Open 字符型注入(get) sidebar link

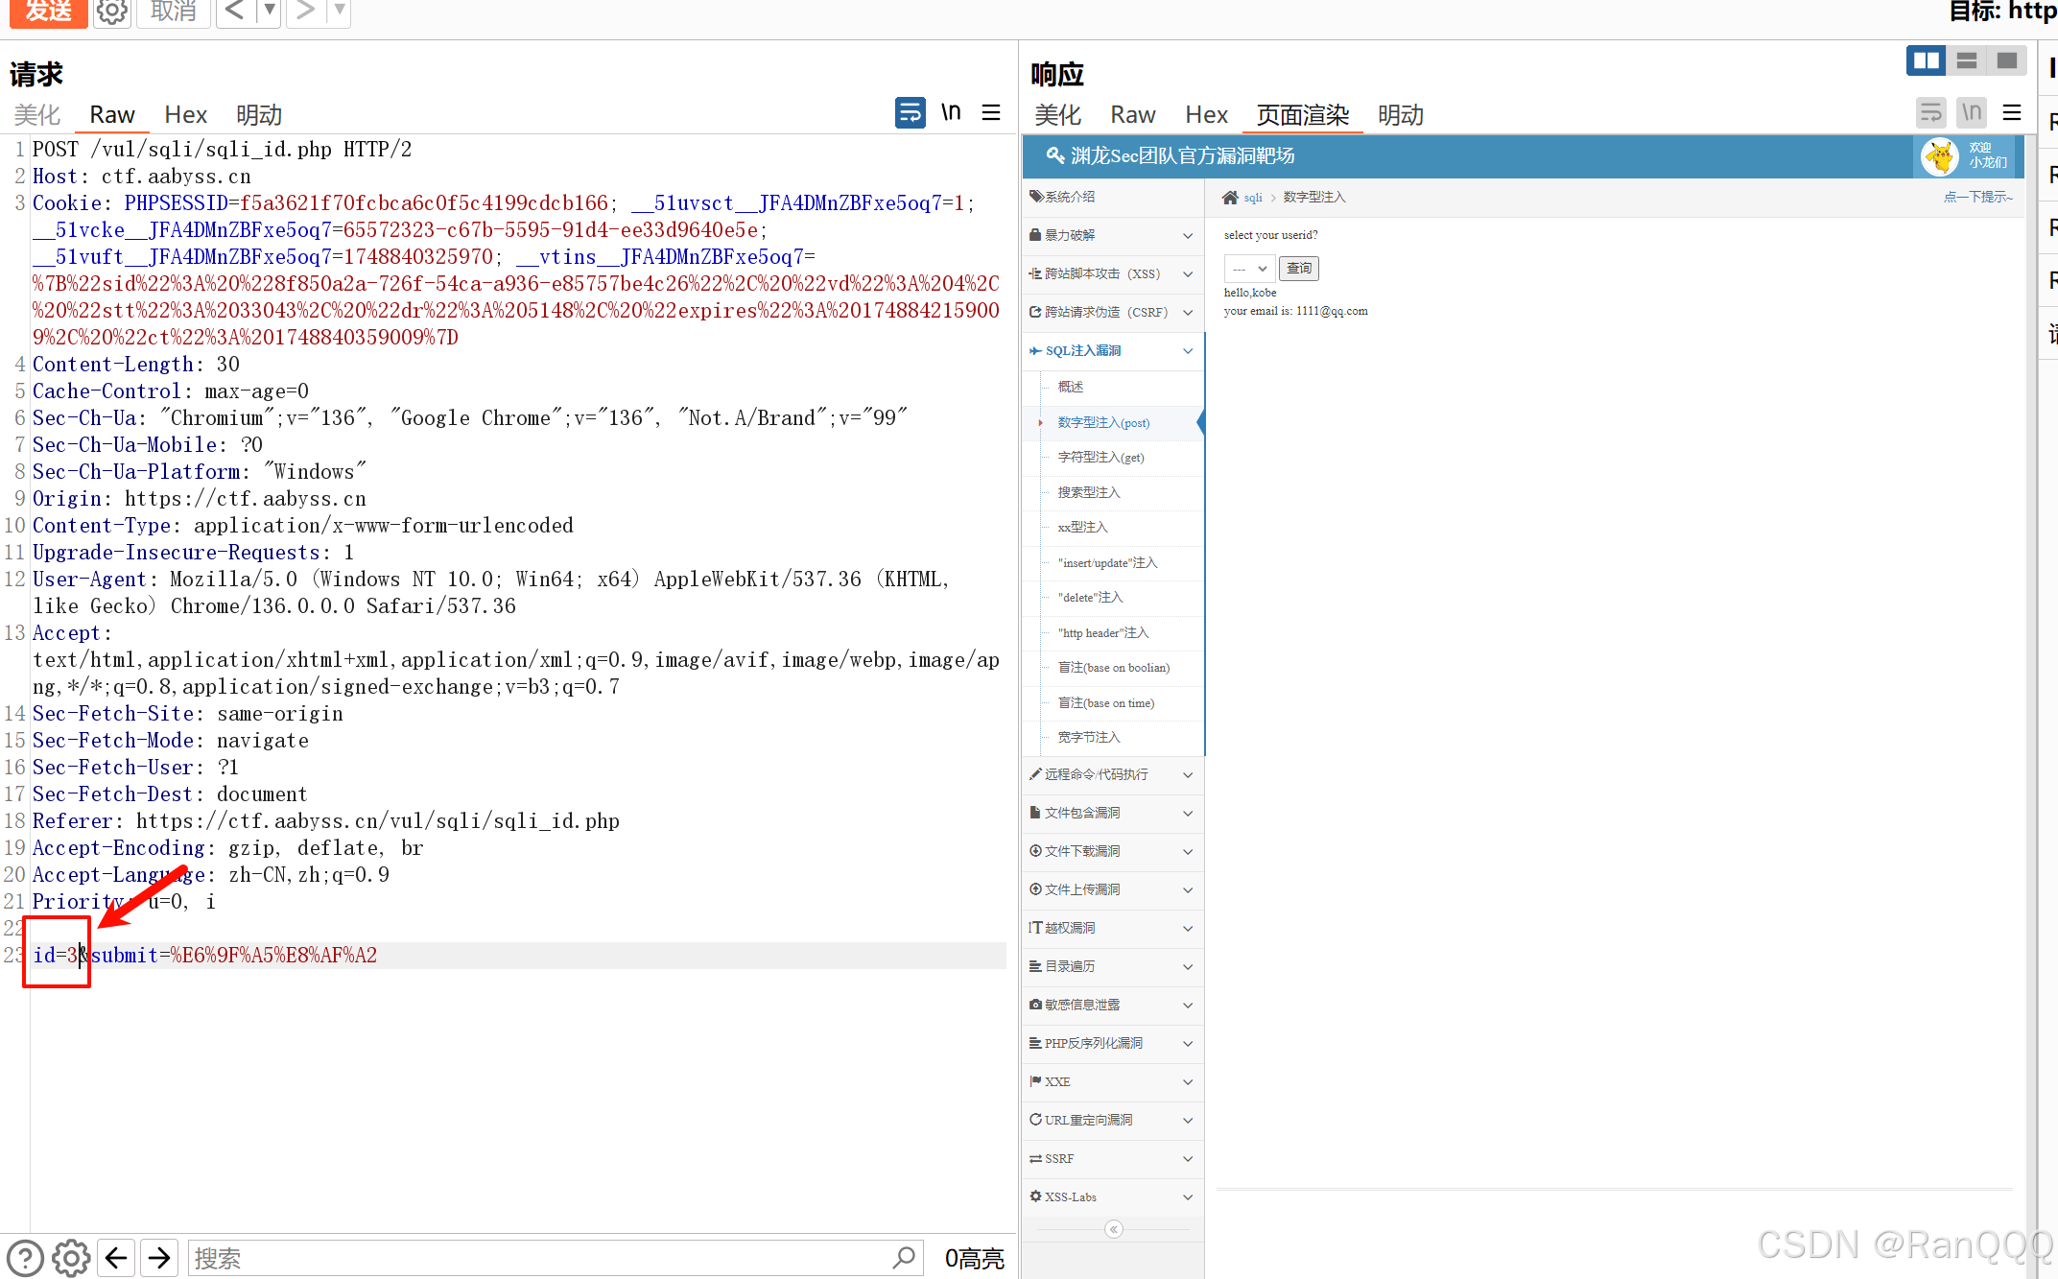(x=1100, y=457)
